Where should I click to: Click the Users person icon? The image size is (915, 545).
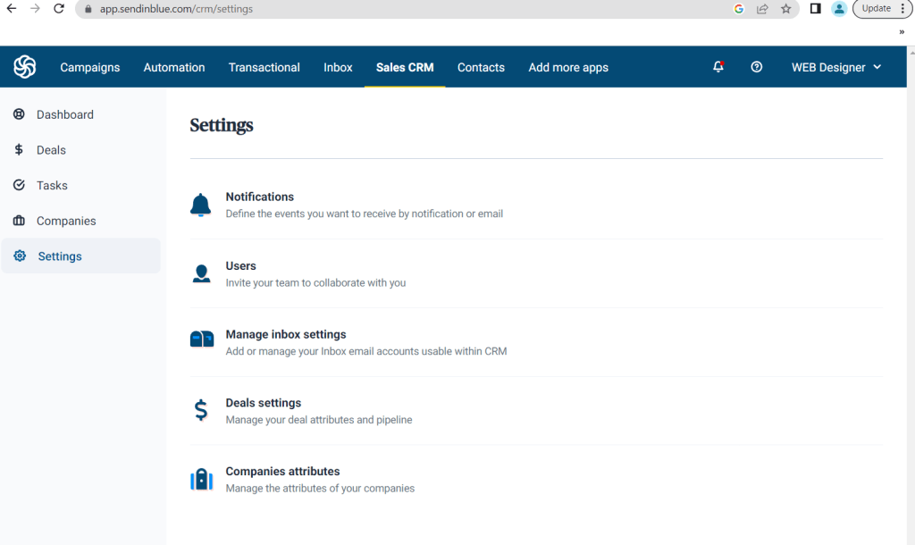[x=201, y=273]
